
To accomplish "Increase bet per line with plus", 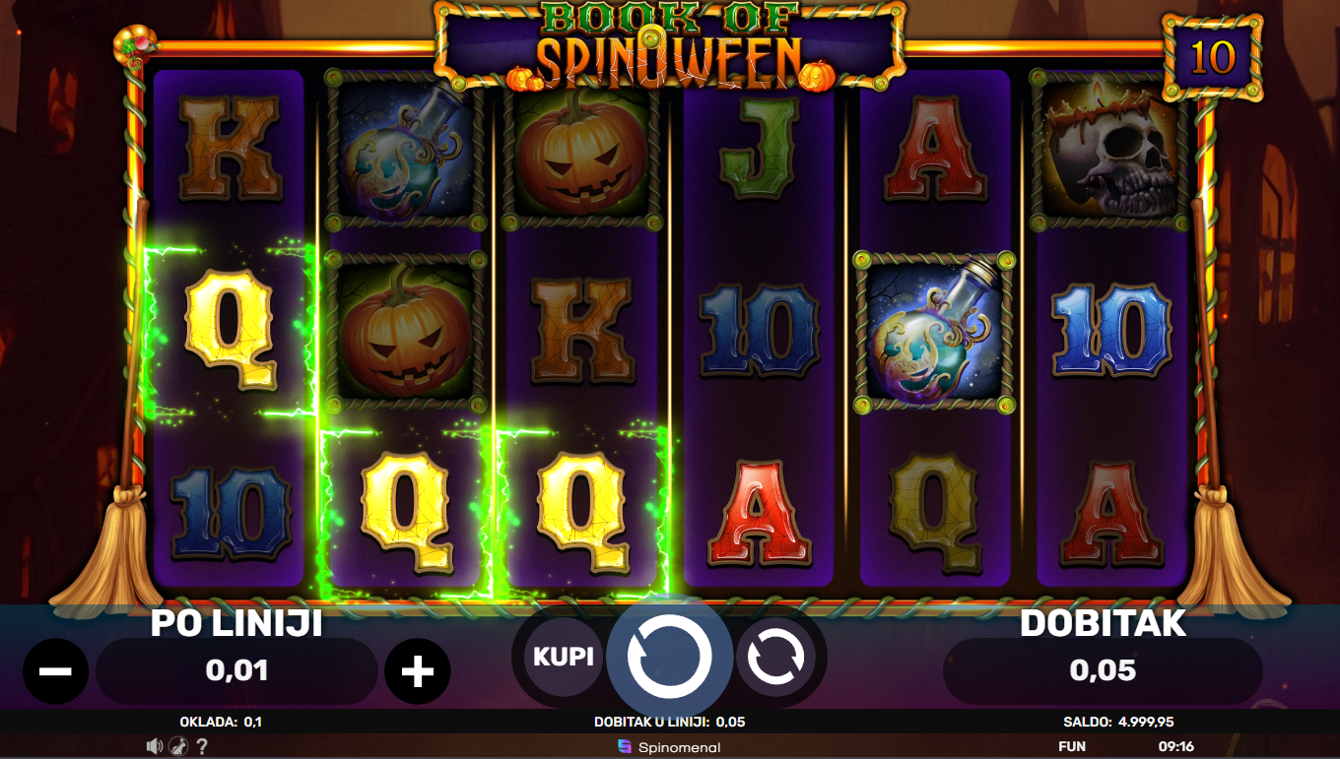I will pyautogui.click(x=418, y=671).
